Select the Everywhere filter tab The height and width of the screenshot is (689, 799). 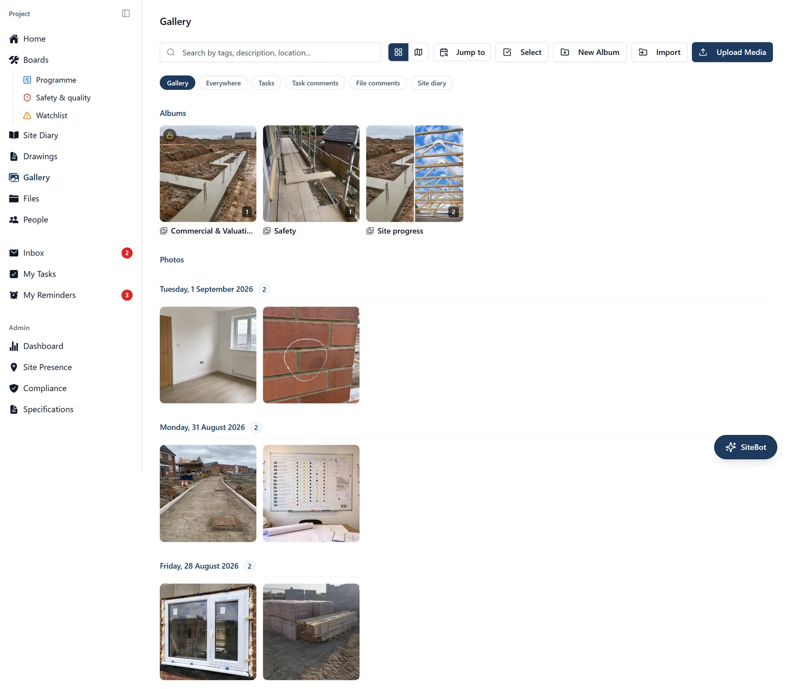click(223, 83)
